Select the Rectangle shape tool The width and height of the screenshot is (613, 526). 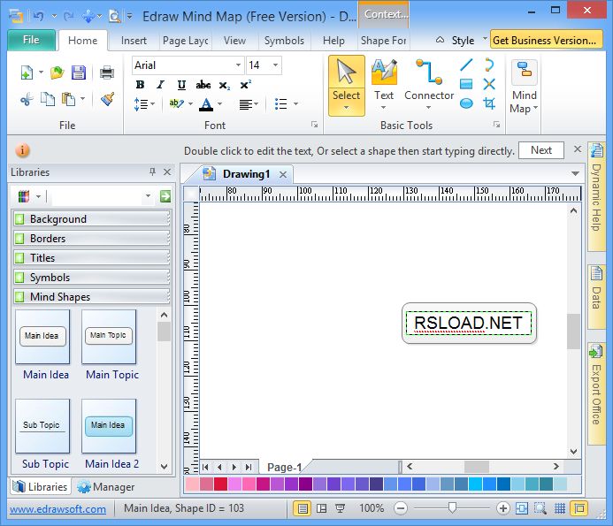(466, 84)
